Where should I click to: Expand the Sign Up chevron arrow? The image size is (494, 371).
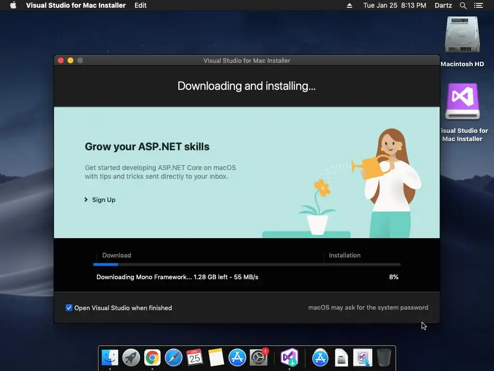[x=86, y=200]
